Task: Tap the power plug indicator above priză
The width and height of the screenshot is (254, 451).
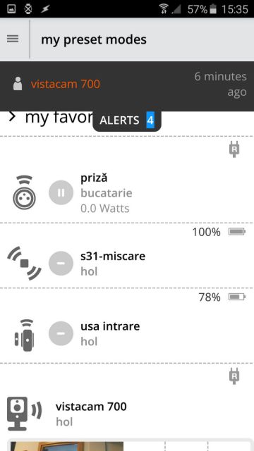Action: 234,150
